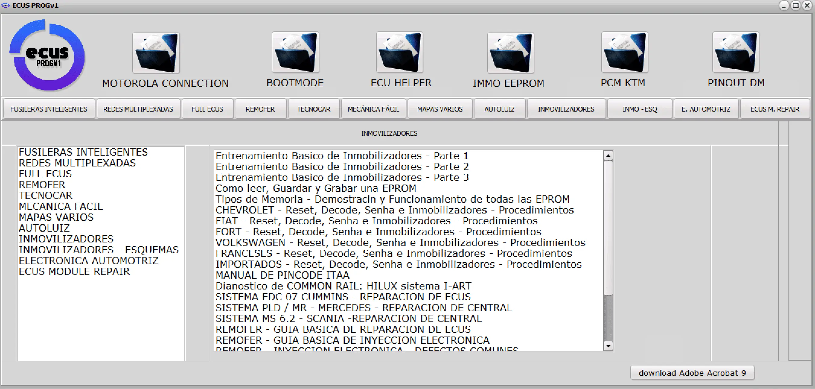The width and height of the screenshot is (815, 389).
Task: Click the document list scrollbar thumb
Action: tap(608, 228)
